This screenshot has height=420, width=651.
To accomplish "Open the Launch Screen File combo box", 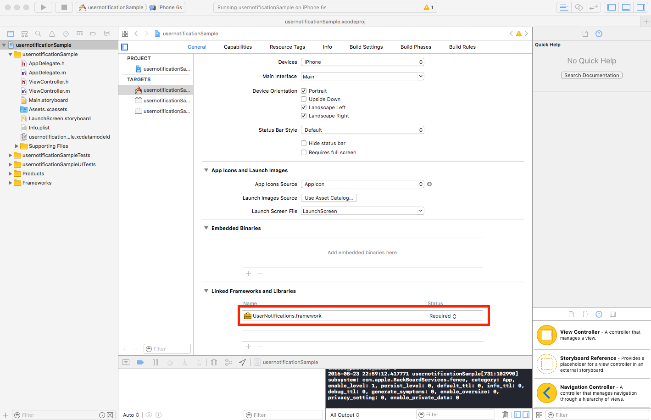I will (x=362, y=211).
